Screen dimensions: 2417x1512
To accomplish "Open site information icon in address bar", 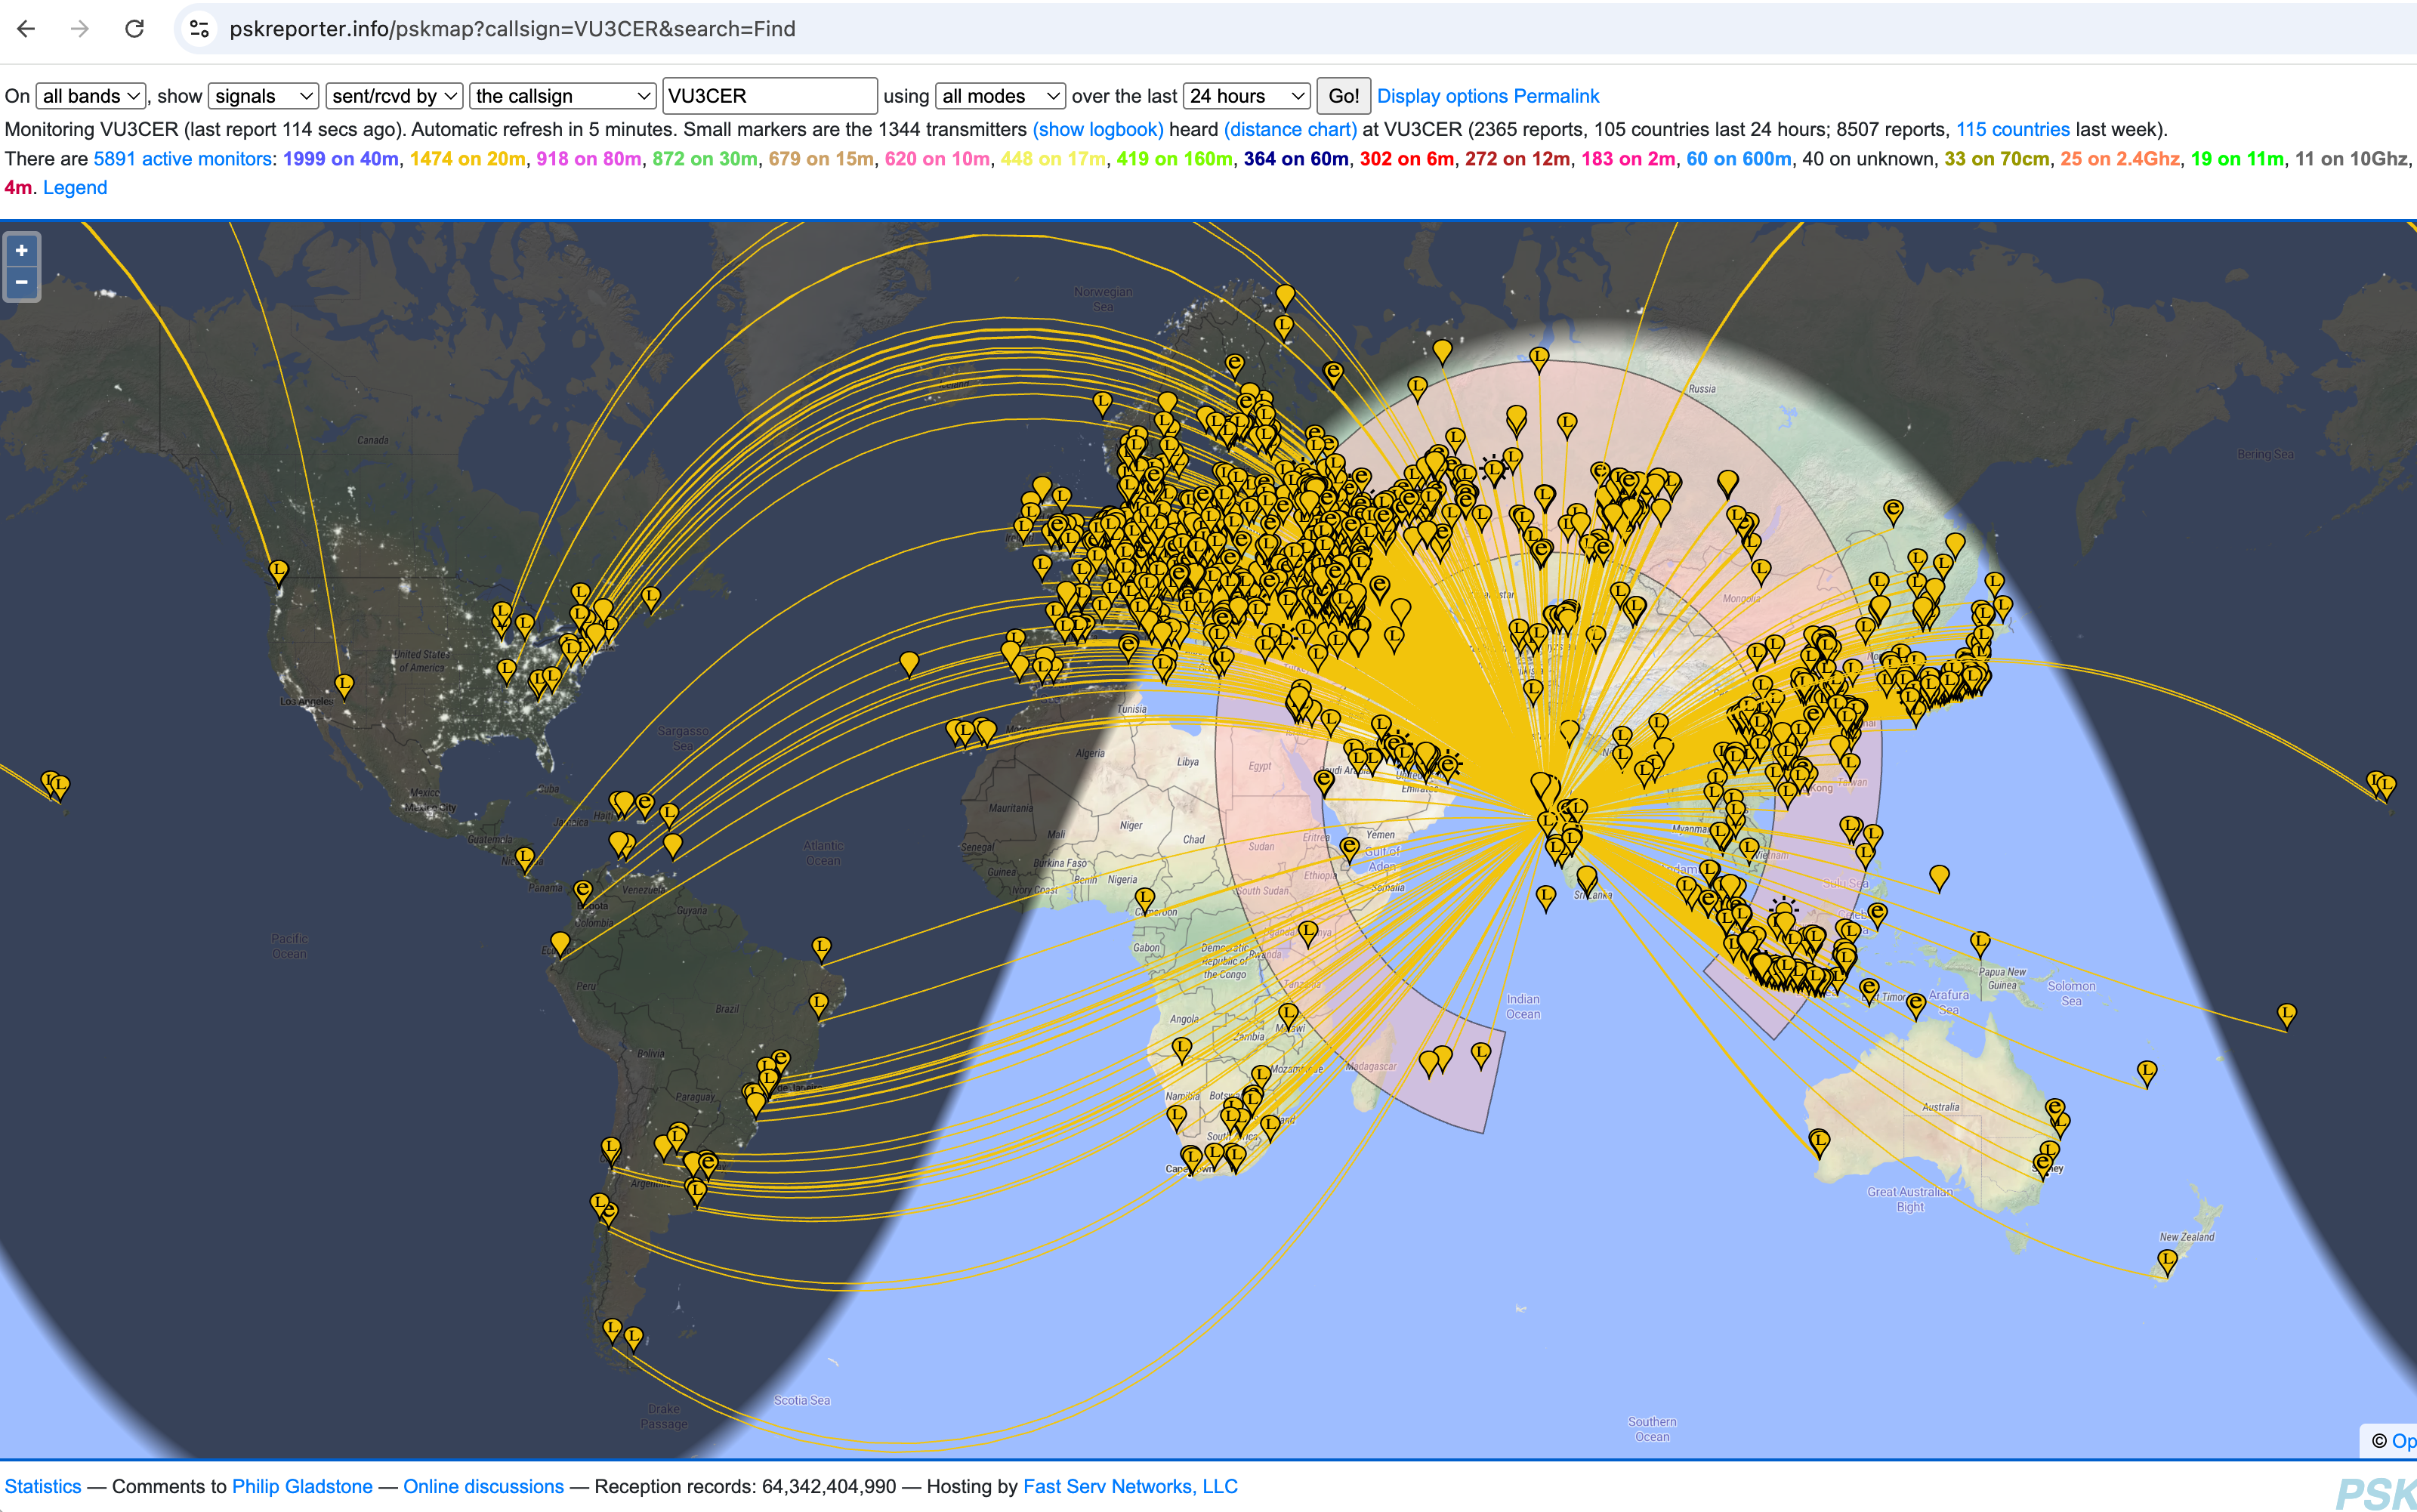I will 199,29.
